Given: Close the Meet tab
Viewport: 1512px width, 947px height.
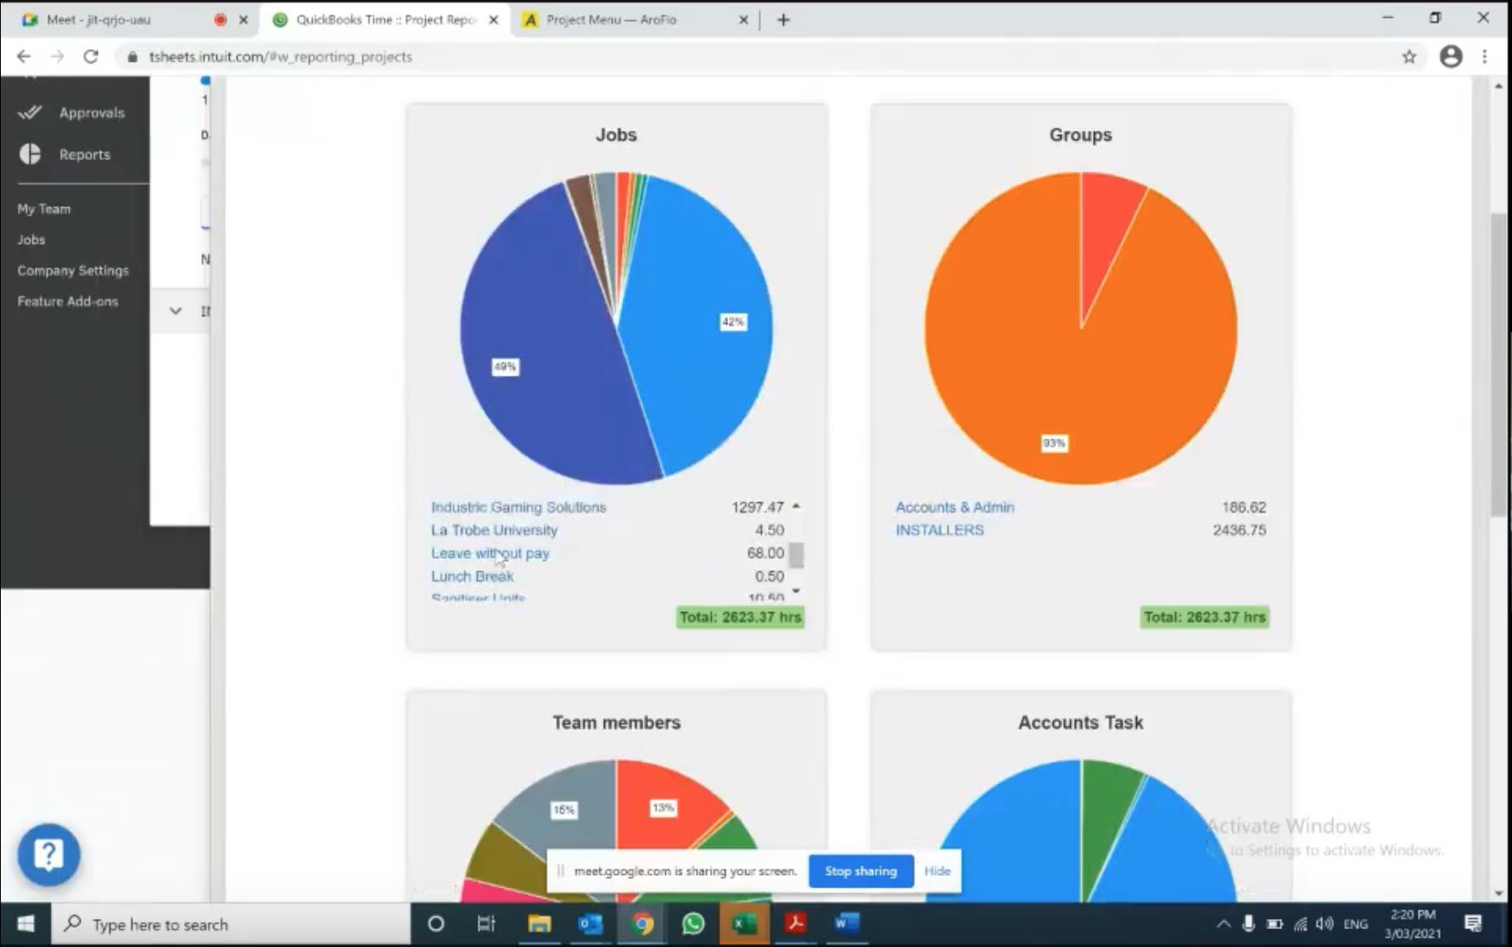Looking at the screenshot, I should coord(244,20).
